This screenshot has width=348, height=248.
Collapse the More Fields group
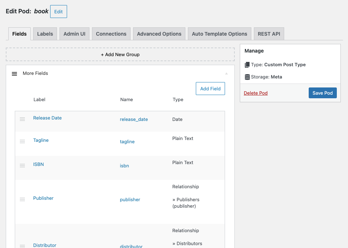(226, 73)
